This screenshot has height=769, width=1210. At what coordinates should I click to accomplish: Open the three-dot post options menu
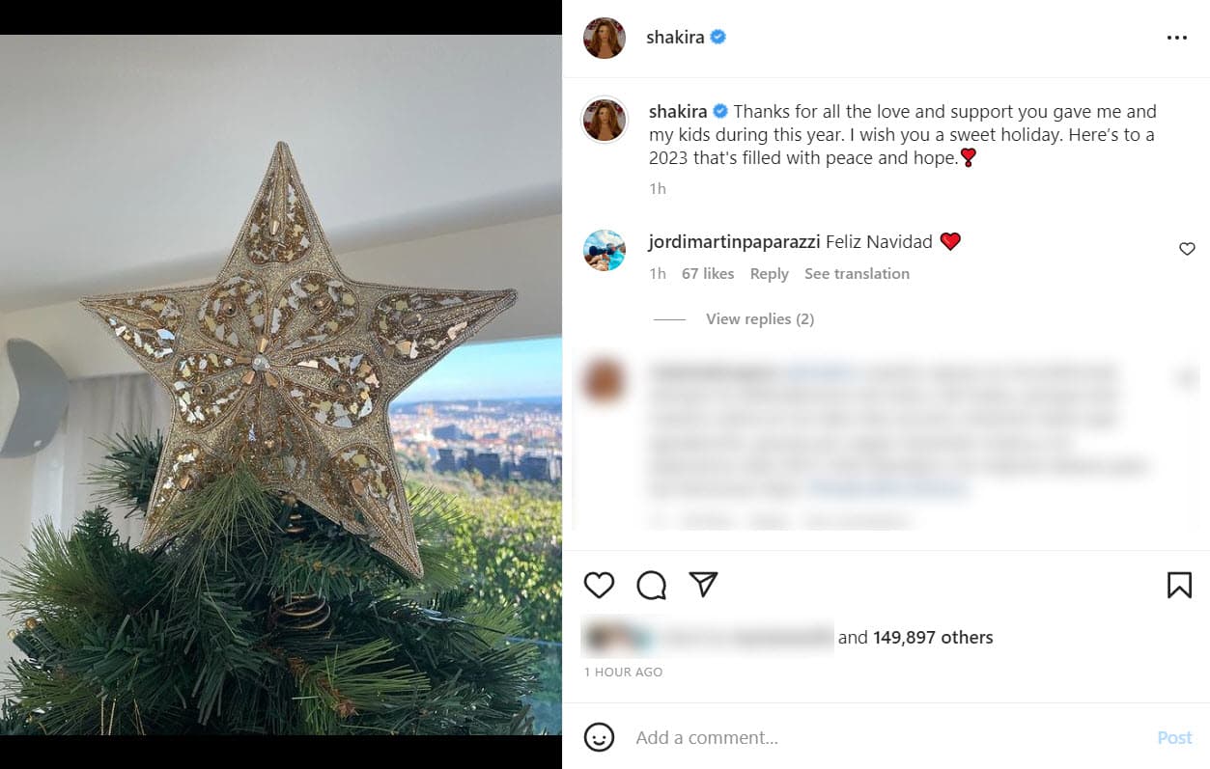[1177, 38]
